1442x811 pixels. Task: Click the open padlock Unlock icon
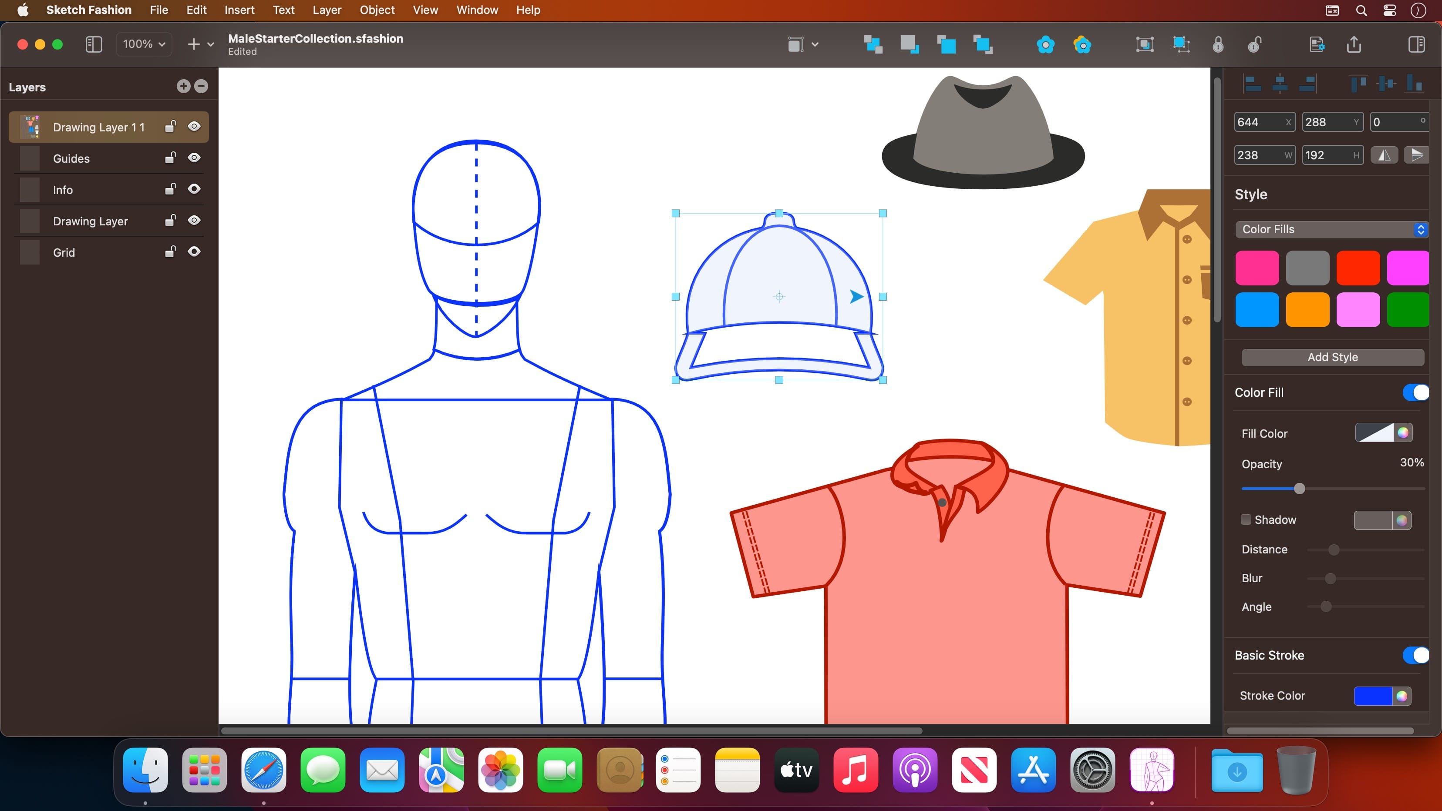coord(1254,44)
